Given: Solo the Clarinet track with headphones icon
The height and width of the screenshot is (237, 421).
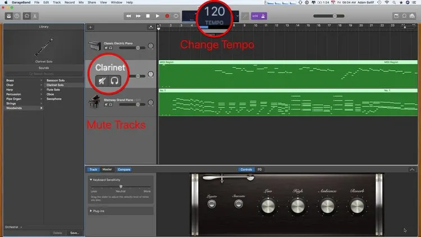Looking at the screenshot, I should click(x=115, y=80).
